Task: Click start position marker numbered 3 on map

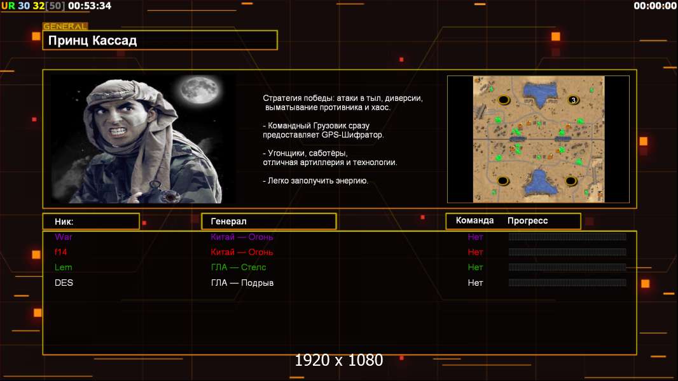Action: (572, 100)
